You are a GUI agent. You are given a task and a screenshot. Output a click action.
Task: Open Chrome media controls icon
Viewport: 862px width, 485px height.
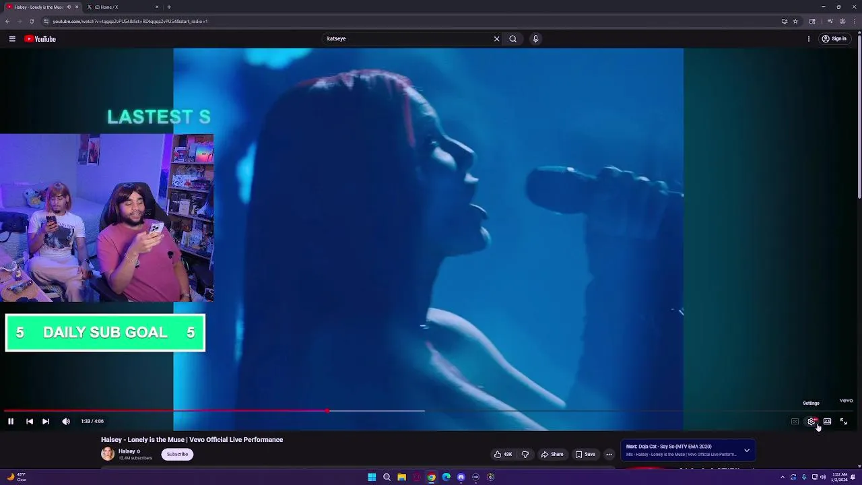coord(830,21)
